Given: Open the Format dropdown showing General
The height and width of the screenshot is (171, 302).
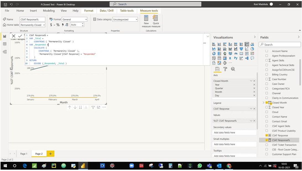Looking at the screenshot, I should (x=75, y=19).
